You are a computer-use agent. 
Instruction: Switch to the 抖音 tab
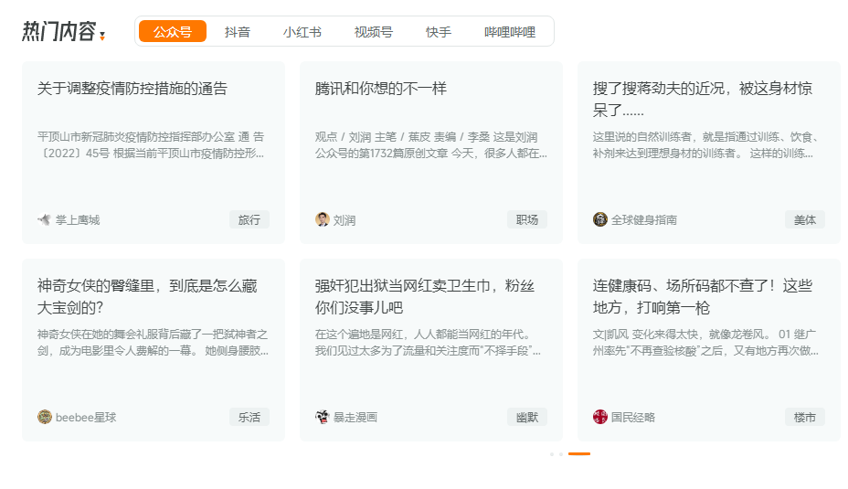tap(238, 32)
